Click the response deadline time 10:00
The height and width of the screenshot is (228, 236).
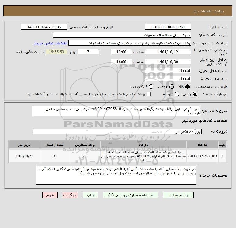(121, 52)
